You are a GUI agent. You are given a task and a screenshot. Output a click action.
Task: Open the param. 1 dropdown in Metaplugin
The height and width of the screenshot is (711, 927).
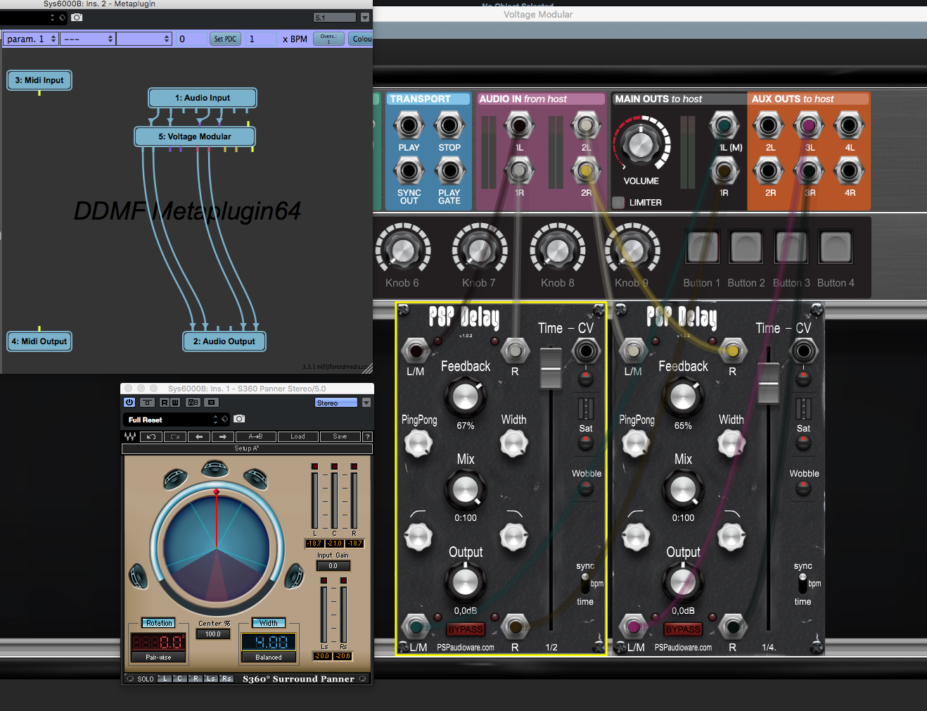(31, 39)
